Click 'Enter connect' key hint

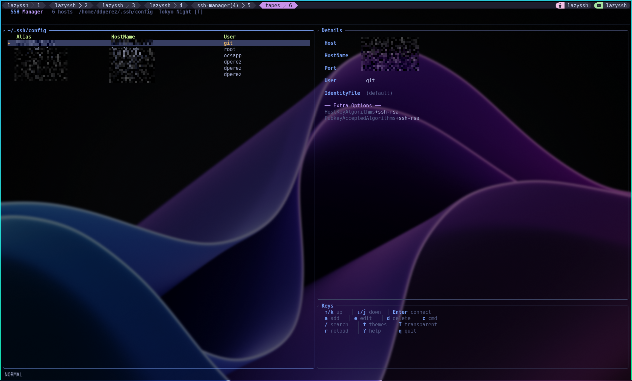click(x=411, y=312)
